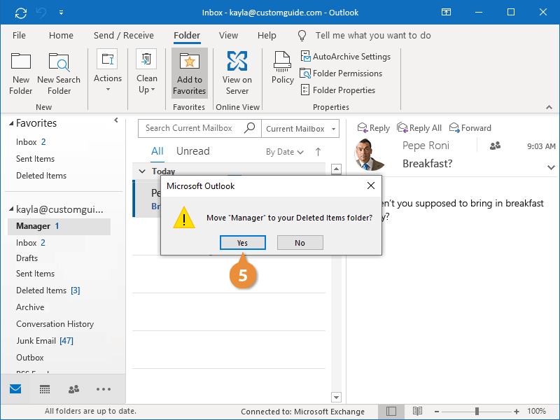
Task: Minimize the folder pane arrow
Action: [115, 120]
